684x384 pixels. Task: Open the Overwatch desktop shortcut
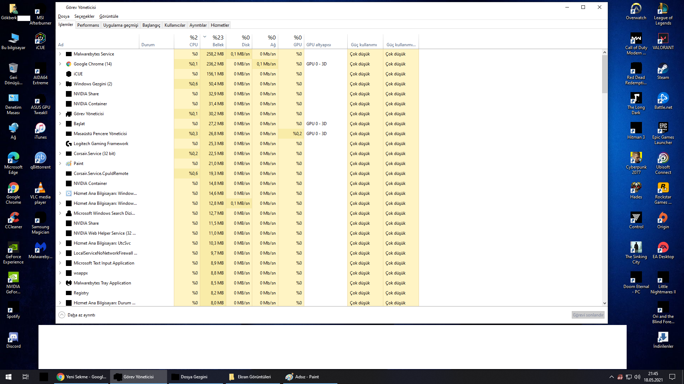(636, 11)
